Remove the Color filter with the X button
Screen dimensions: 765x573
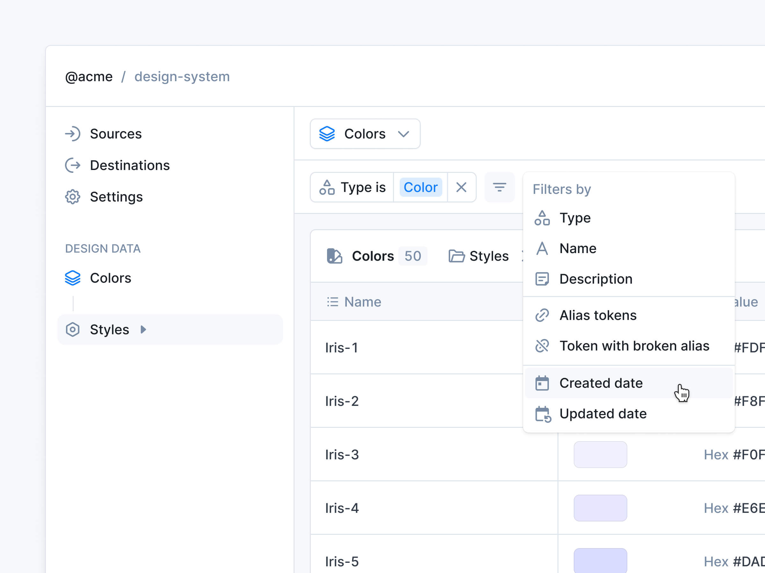pos(462,187)
